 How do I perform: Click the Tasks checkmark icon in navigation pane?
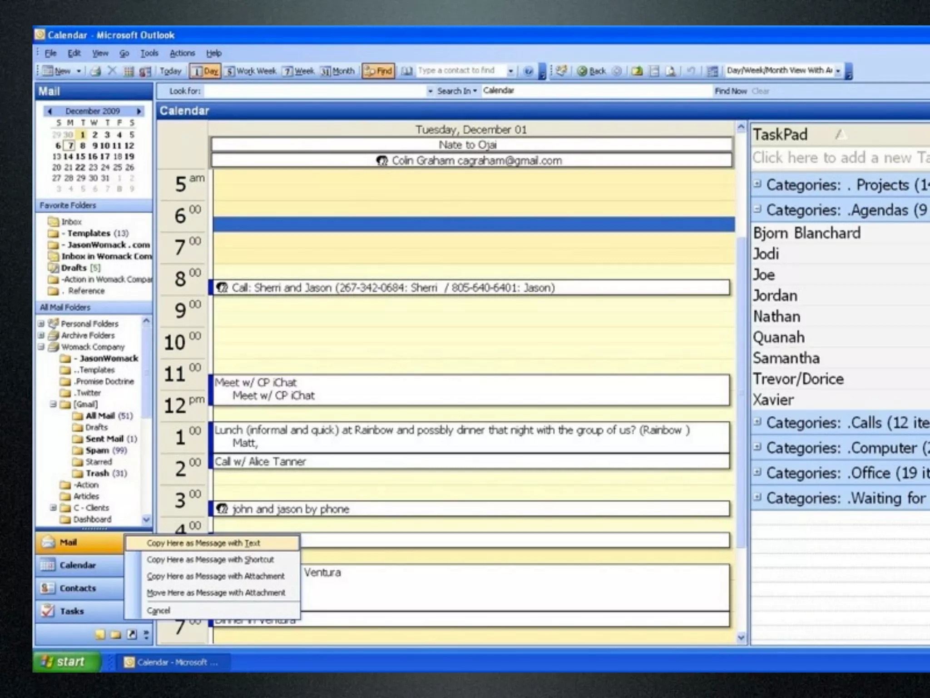pos(47,611)
